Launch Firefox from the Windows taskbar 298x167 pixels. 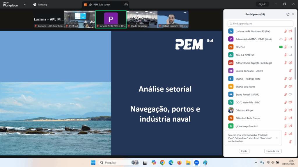tap(179, 163)
